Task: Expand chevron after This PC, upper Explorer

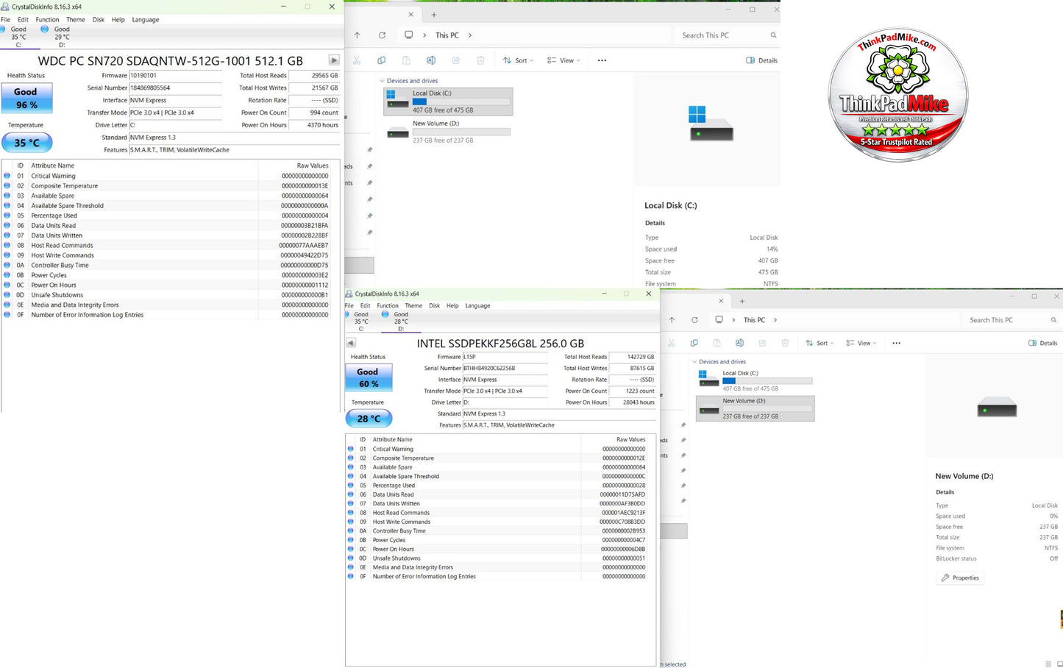Action: (470, 35)
